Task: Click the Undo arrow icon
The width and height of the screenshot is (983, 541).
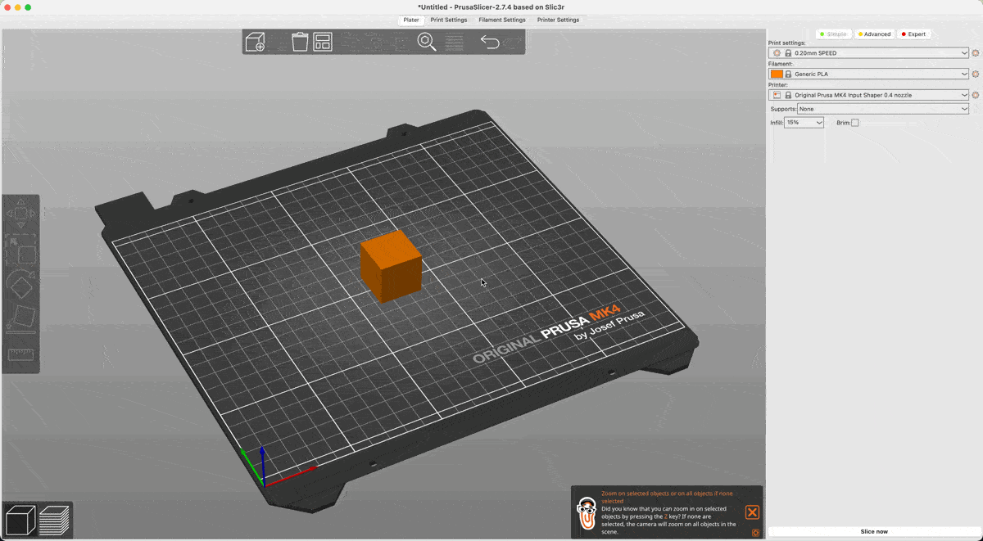Action: [x=489, y=42]
